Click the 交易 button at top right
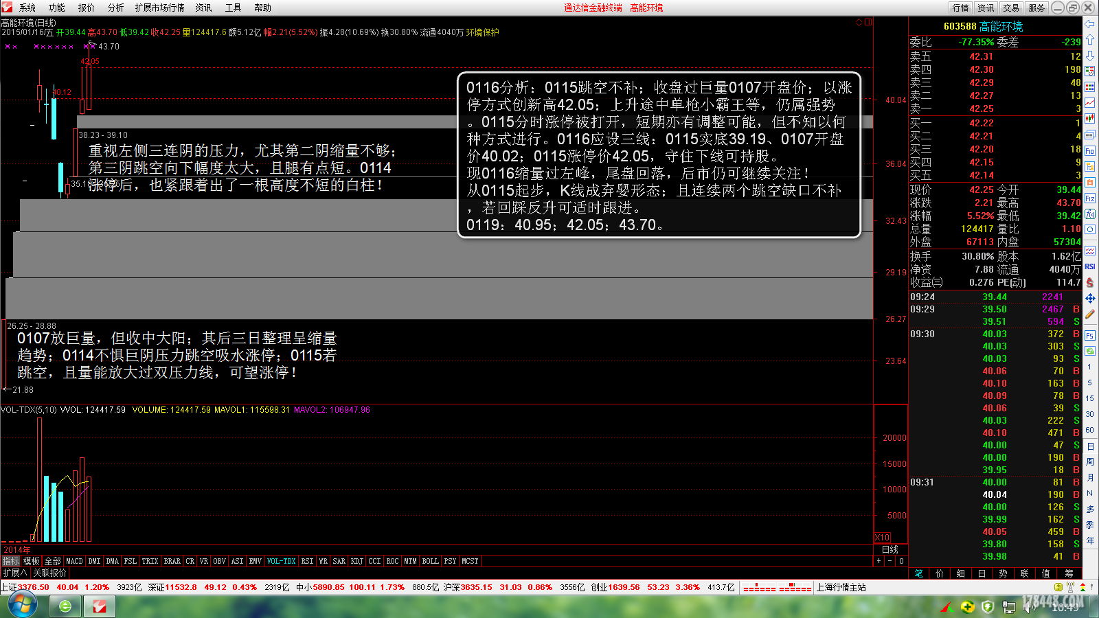 1011,8
